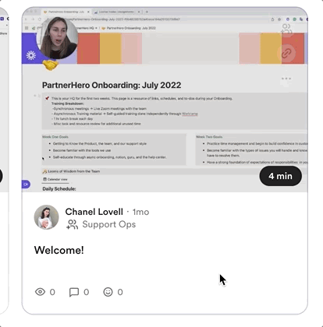Select the PartnerHero Onboarding browser tab
The width and height of the screenshot is (323, 327).
pos(66,12)
